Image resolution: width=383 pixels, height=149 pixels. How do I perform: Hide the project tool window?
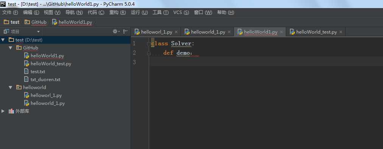pyautogui.click(x=126, y=31)
